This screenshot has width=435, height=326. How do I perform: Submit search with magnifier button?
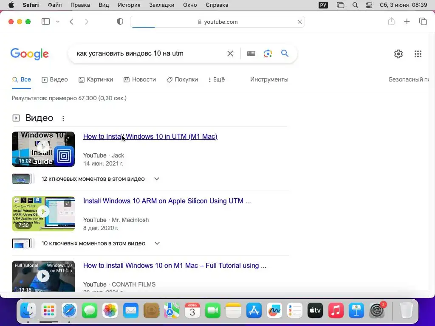pos(285,53)
